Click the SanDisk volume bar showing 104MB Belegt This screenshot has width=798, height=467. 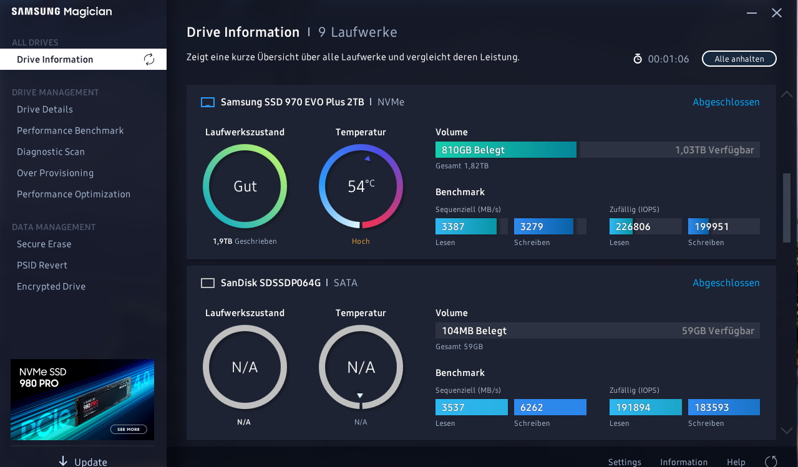(x=598, y=330)
